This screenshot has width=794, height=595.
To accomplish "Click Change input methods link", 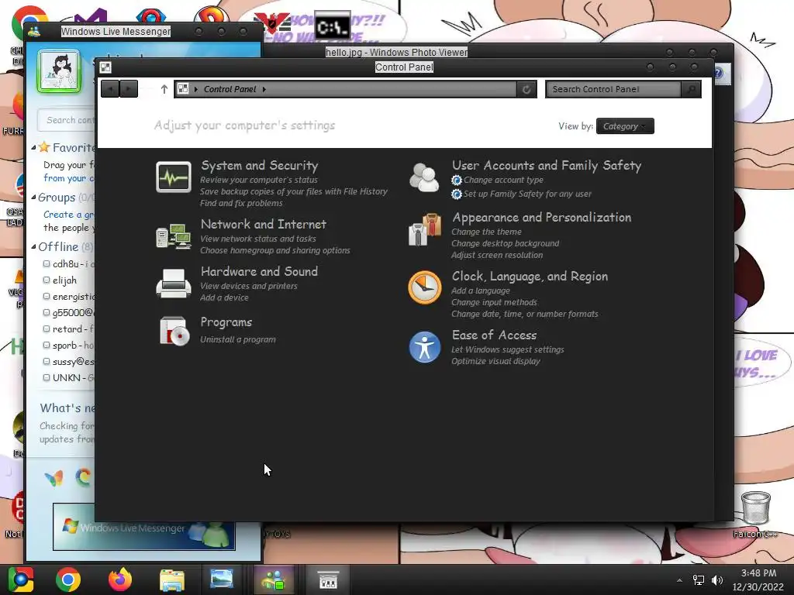I will (494, 302).
